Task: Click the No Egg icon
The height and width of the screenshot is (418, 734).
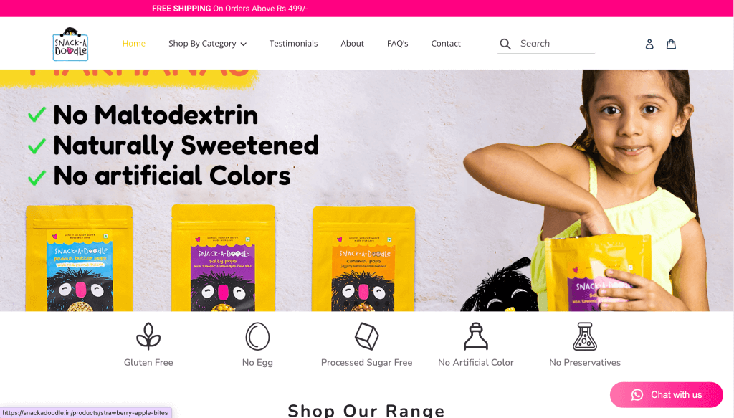Action: click(257, 336)
